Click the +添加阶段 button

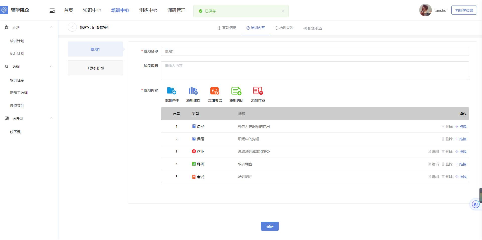pyautogui.click(x=95, y=68)
